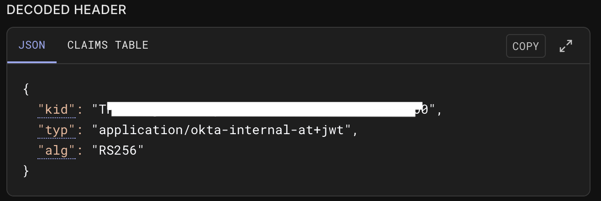Click the RS256 algorithm value
This screenshot has height=201, width=601.
118,151
